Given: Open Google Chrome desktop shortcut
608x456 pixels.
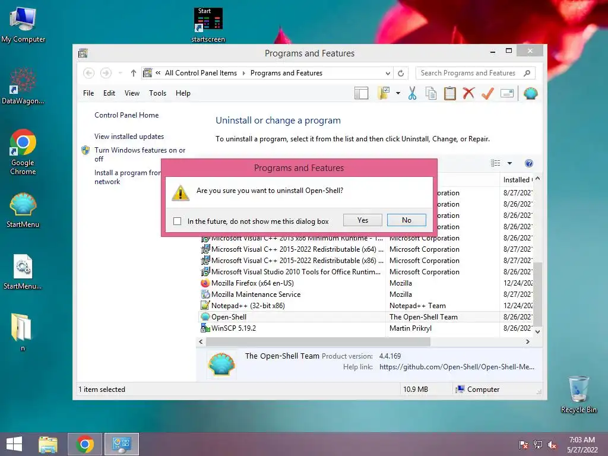Looking at the screenshot, I should (23, 152).
